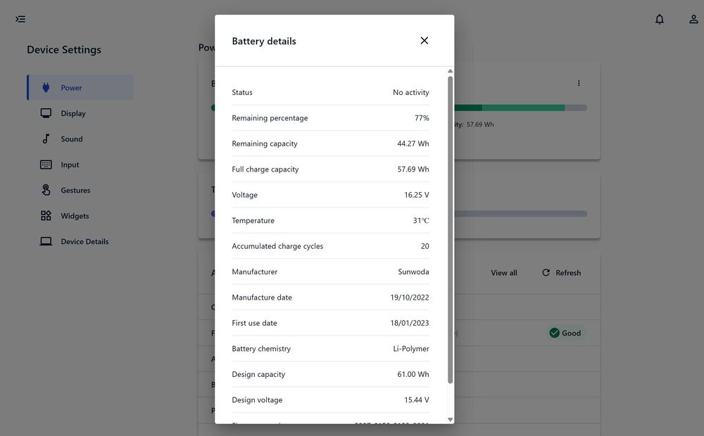
Task: Open the user account icon
Action: (x=693, y=19)
